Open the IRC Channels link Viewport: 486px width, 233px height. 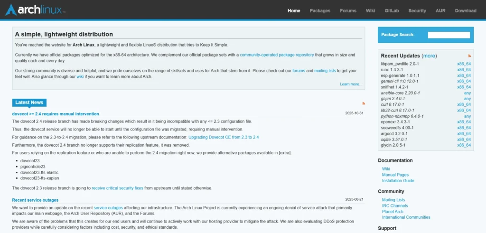pos(395,206)
